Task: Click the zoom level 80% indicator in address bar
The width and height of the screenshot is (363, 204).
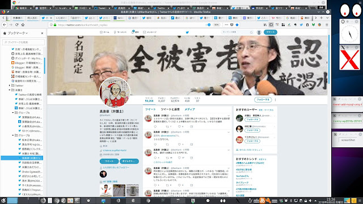Action: pyautogui.click(x=216, y=25)
